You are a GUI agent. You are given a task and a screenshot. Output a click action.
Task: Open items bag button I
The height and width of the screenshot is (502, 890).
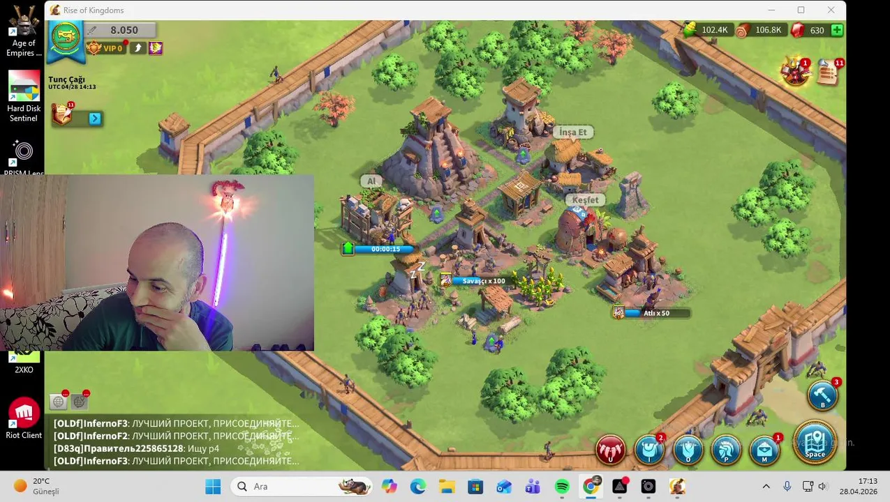click(650, 450)
